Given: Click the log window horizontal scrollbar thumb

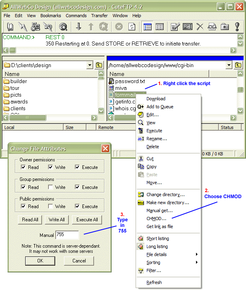Looking at the screenshot, I should tap(12, 50).
